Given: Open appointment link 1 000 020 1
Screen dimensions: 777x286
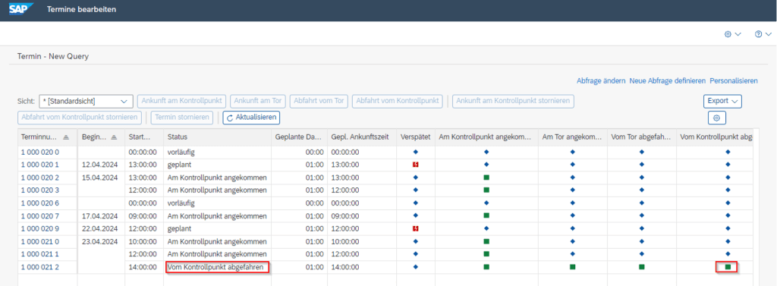Looking at the screenshot, I should (40, 165).
